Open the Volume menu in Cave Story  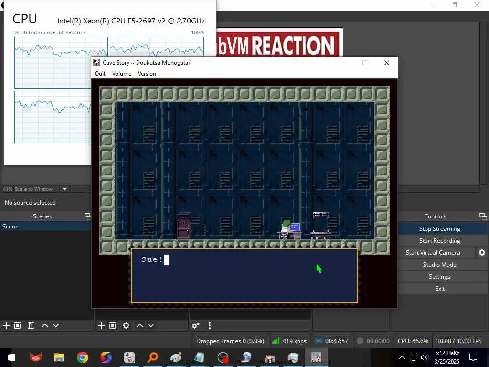click(x=122, y=73)
